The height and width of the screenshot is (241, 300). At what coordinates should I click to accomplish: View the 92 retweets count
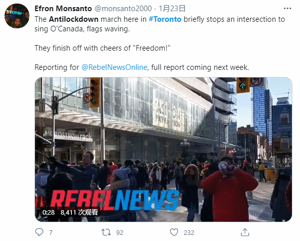[x=120, y=232]
